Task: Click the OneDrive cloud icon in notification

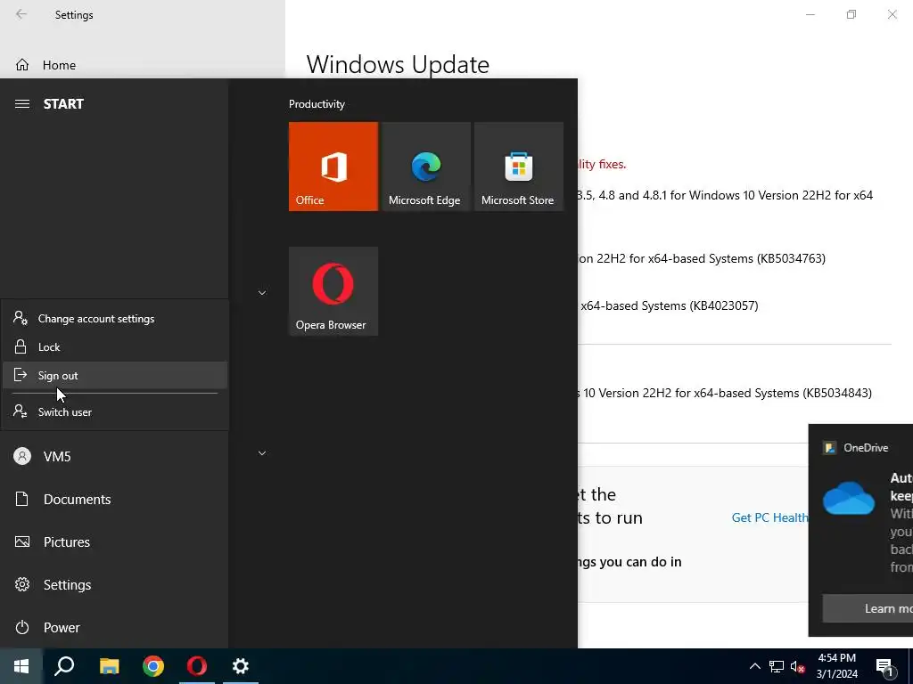Action: pyautogui.click(x=849, y=498)
